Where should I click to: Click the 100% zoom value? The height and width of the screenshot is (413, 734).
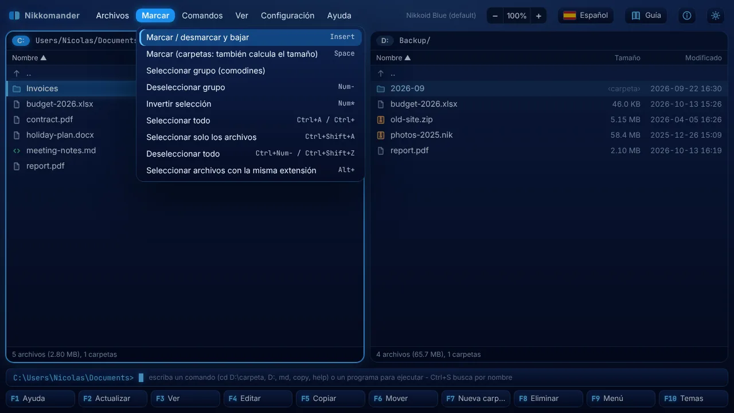pyautogui.click(x=517, y=16)
